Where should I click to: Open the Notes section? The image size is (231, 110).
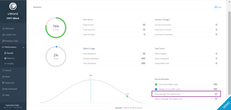click(6, 77)
